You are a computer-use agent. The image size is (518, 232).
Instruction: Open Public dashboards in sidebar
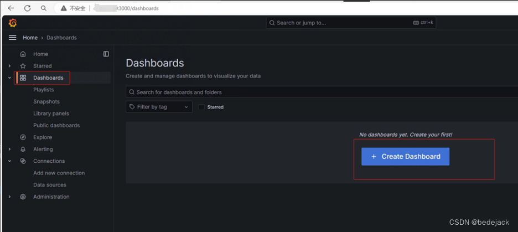56,125
